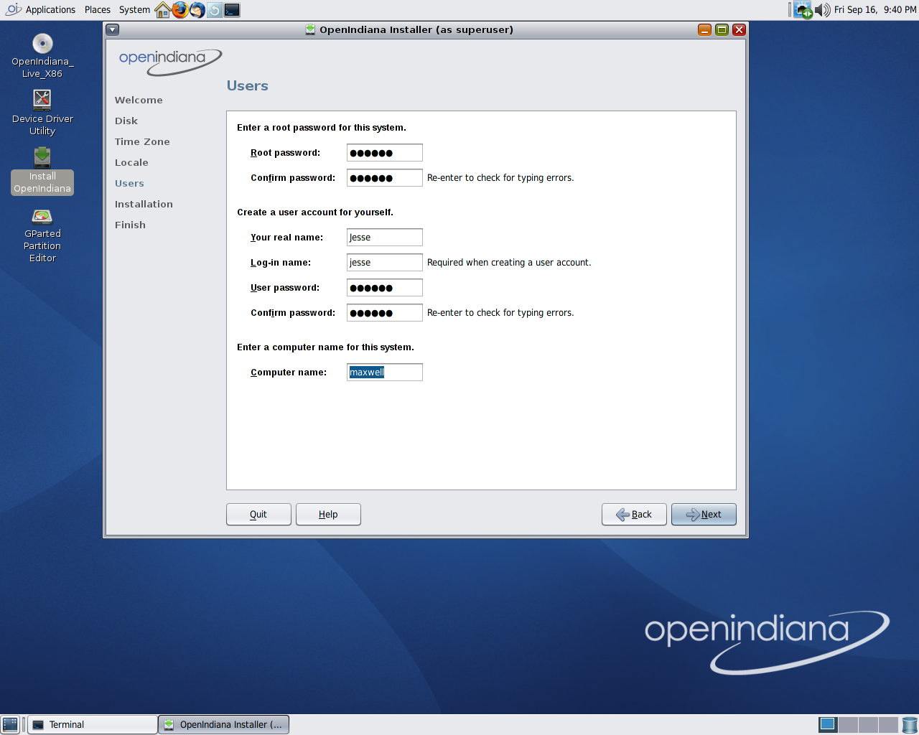Select the GParted Partition Editor desktop icon
This screenshot has width=919, height=735.
[42, 235]
